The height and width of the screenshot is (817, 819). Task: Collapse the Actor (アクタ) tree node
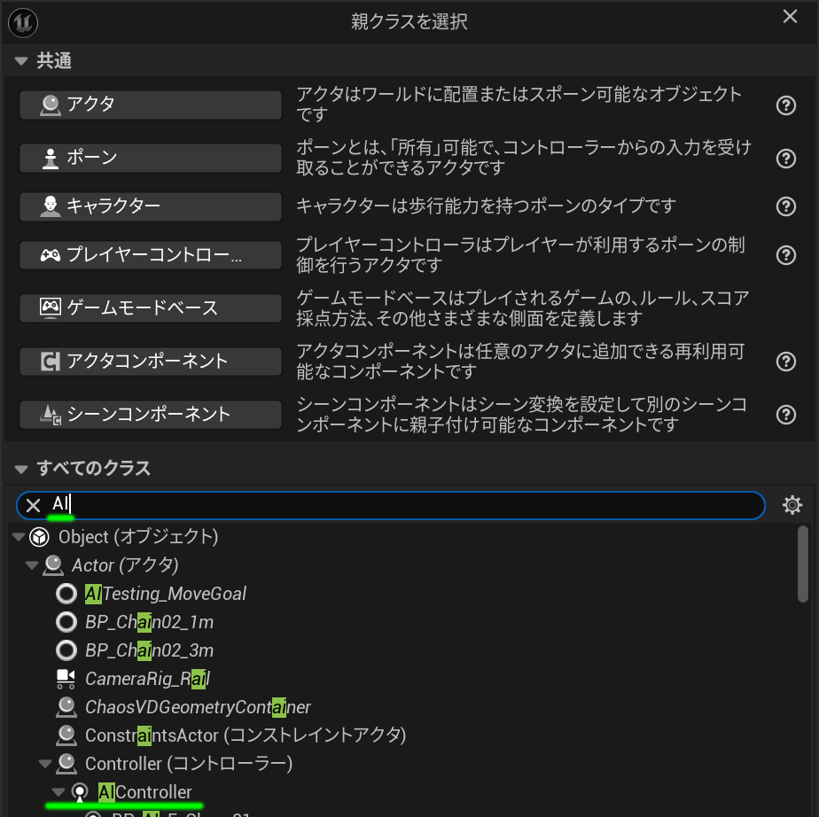[33, 565]
